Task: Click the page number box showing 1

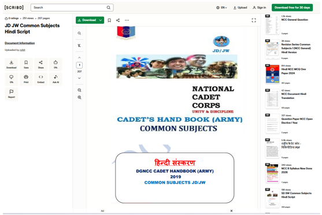Action: (x=79, y=65)
